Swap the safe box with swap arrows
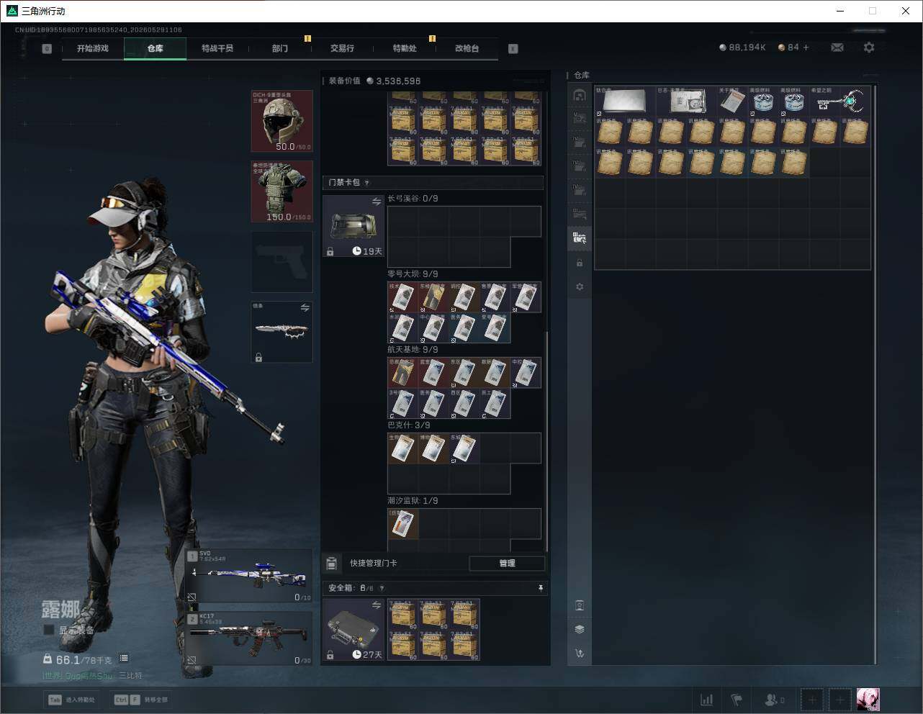 [376, 605]
